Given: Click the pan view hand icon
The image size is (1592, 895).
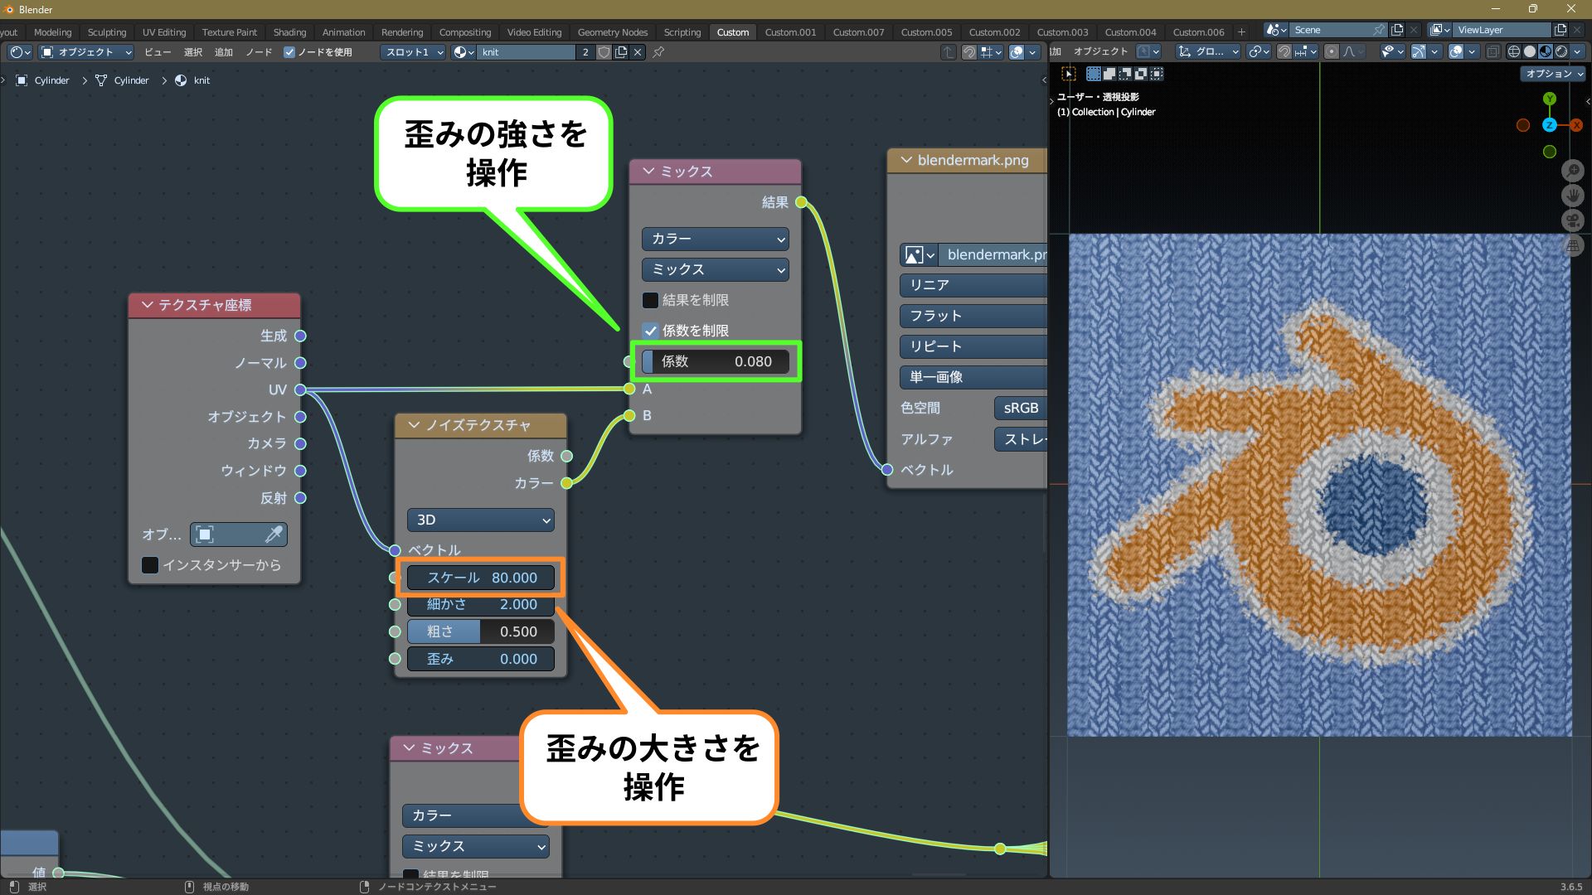Looking at the screenshot, I should (x=1572, y=196).
